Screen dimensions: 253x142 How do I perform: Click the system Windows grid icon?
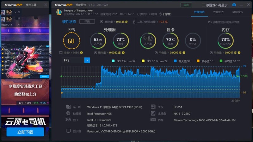pos(68,107)
